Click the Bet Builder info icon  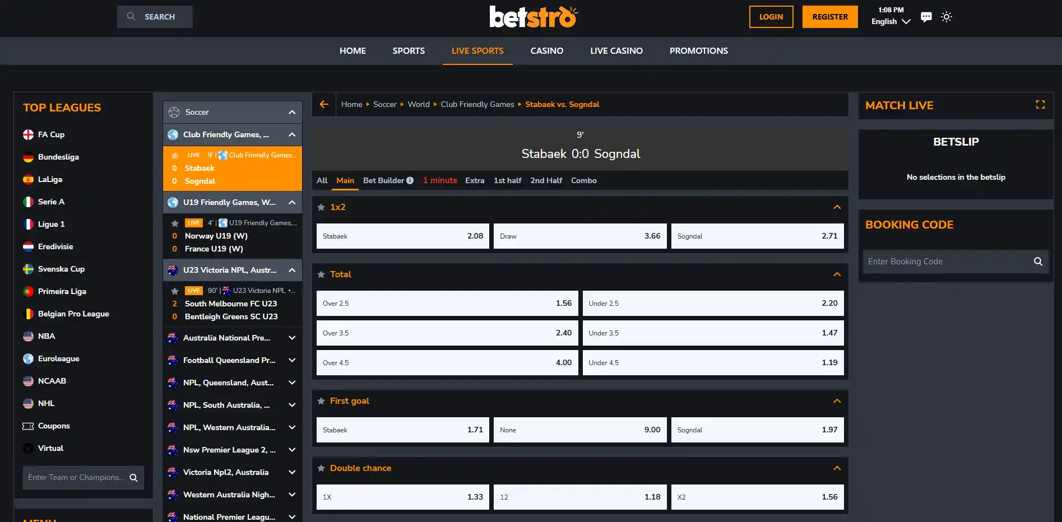point(410,180)
